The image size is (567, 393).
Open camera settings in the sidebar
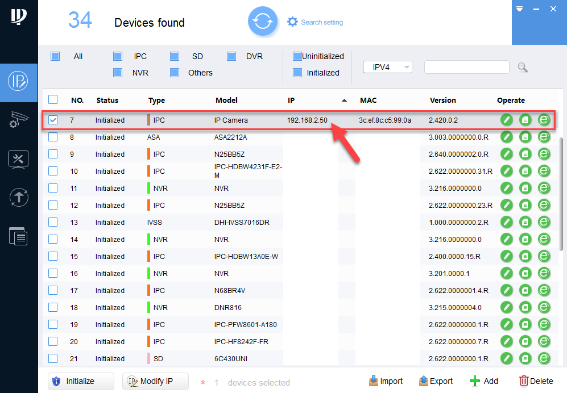18,120
